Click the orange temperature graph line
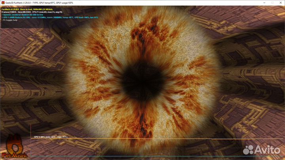The height and width of the screenshot is (160, 285). pos(158,139)
